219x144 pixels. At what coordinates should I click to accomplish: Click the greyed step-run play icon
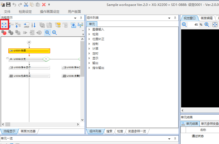pos(25,33)
